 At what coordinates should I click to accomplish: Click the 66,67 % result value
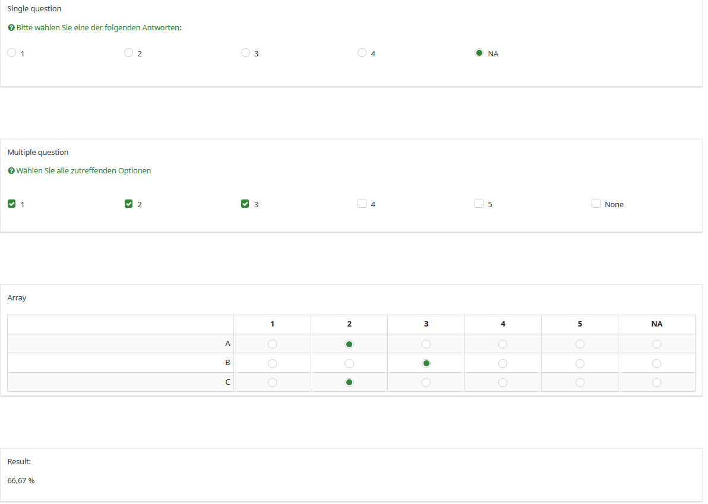(21, 480)
